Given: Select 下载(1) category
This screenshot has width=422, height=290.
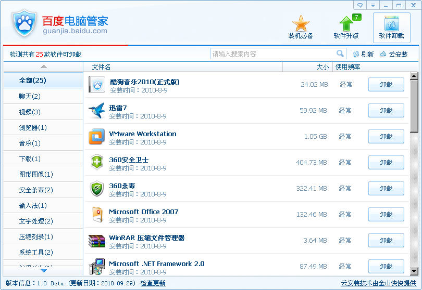Looking at the screenshot, I should coord(43,159).
